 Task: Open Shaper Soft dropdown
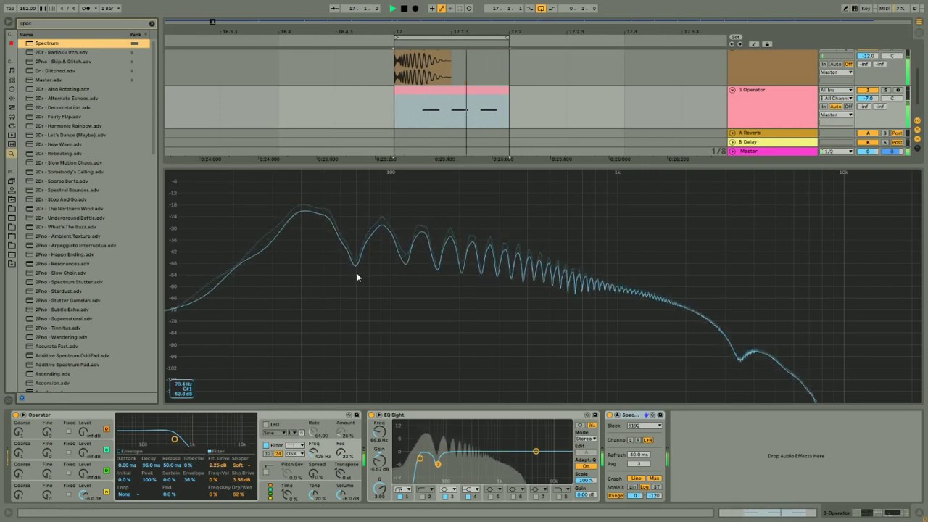click(241, 465)
